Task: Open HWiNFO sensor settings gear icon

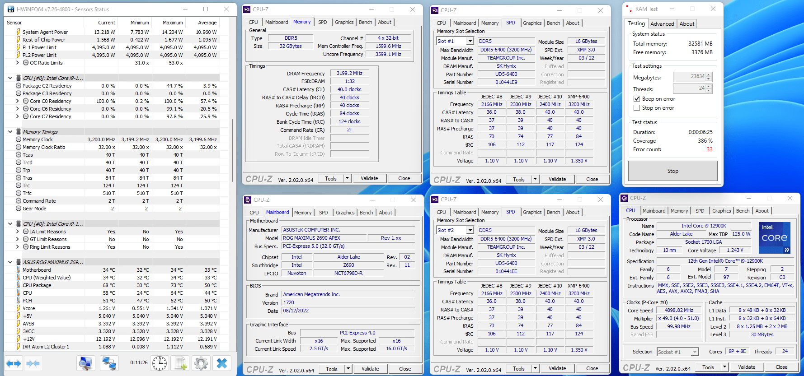Action: click(201, 363)
